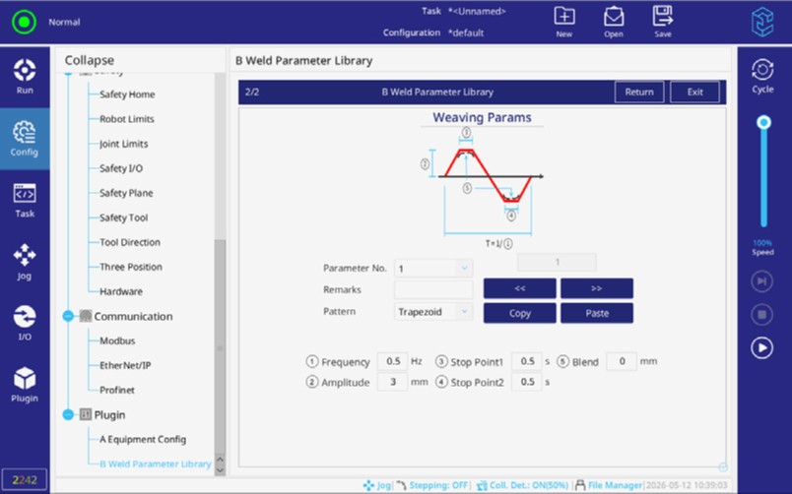Collapse the Communication tree node
Screen dimensions: 792x494
[68, 316]
